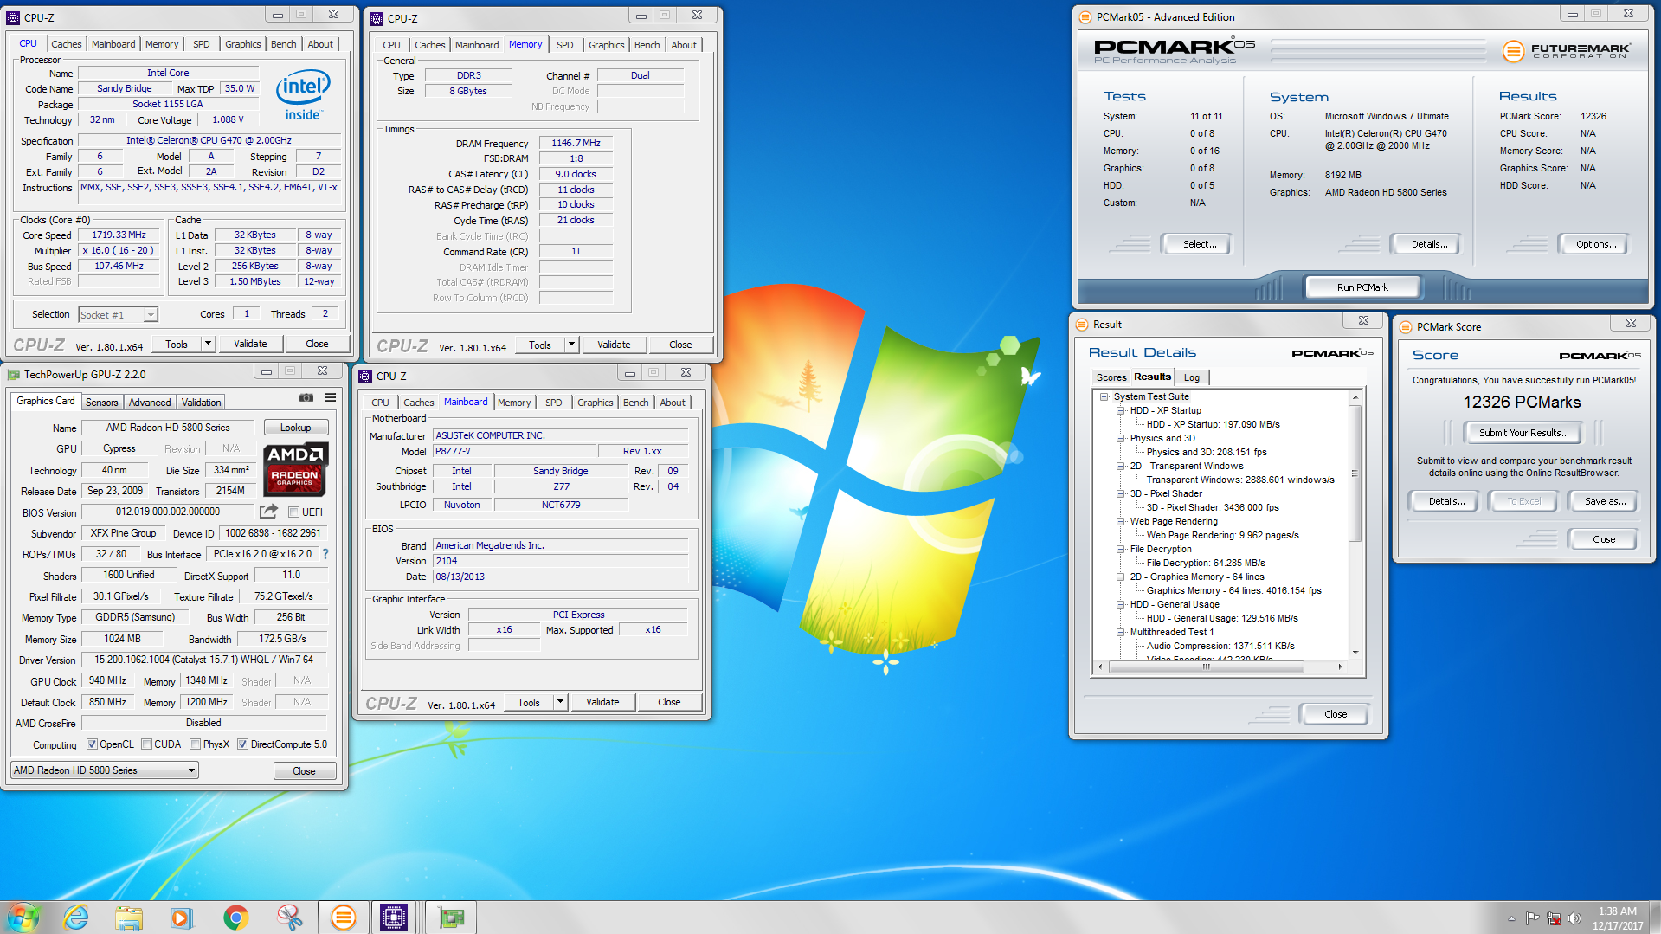Click Submit Your Results button
The image size is (1661, 934).
pyautogui.click(x=1523, y=433)
